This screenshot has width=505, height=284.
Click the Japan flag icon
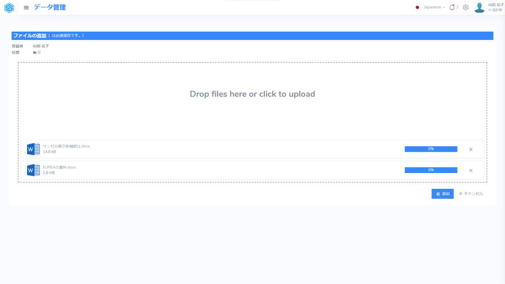417,7
